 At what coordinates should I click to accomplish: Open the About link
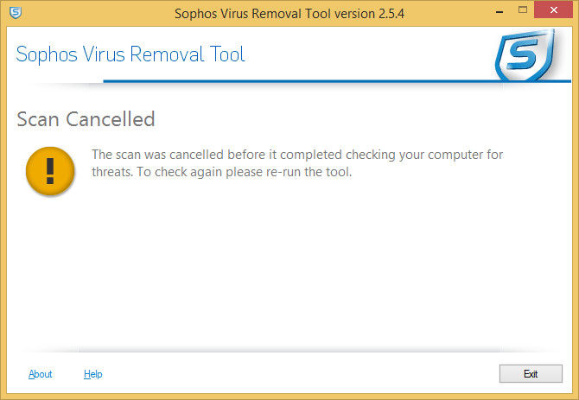[41, 374]
